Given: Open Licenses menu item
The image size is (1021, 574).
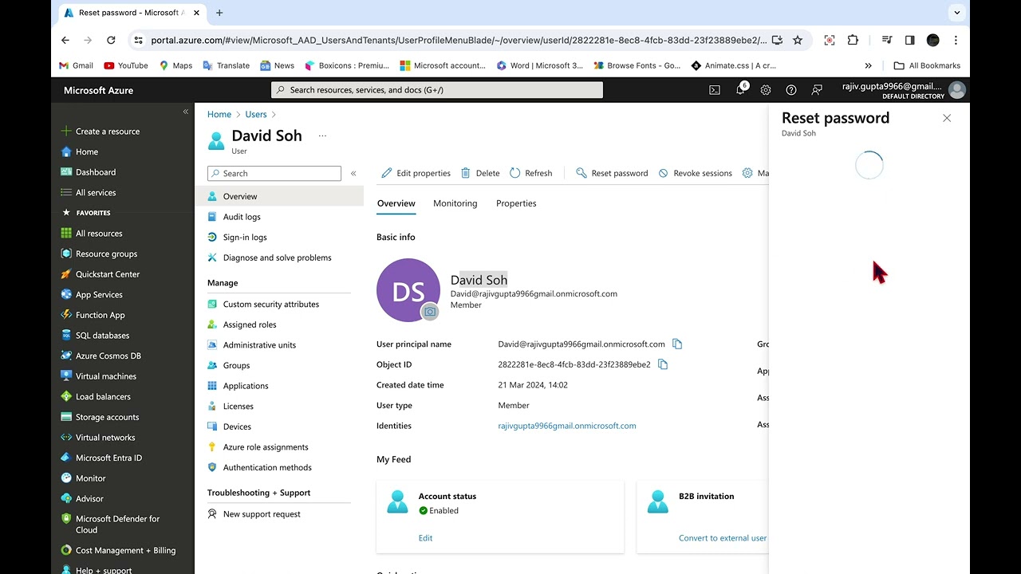Looking at the screenshot, I should tap(238, 406).
